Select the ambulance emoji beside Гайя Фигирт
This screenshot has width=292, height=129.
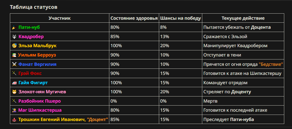14,83
